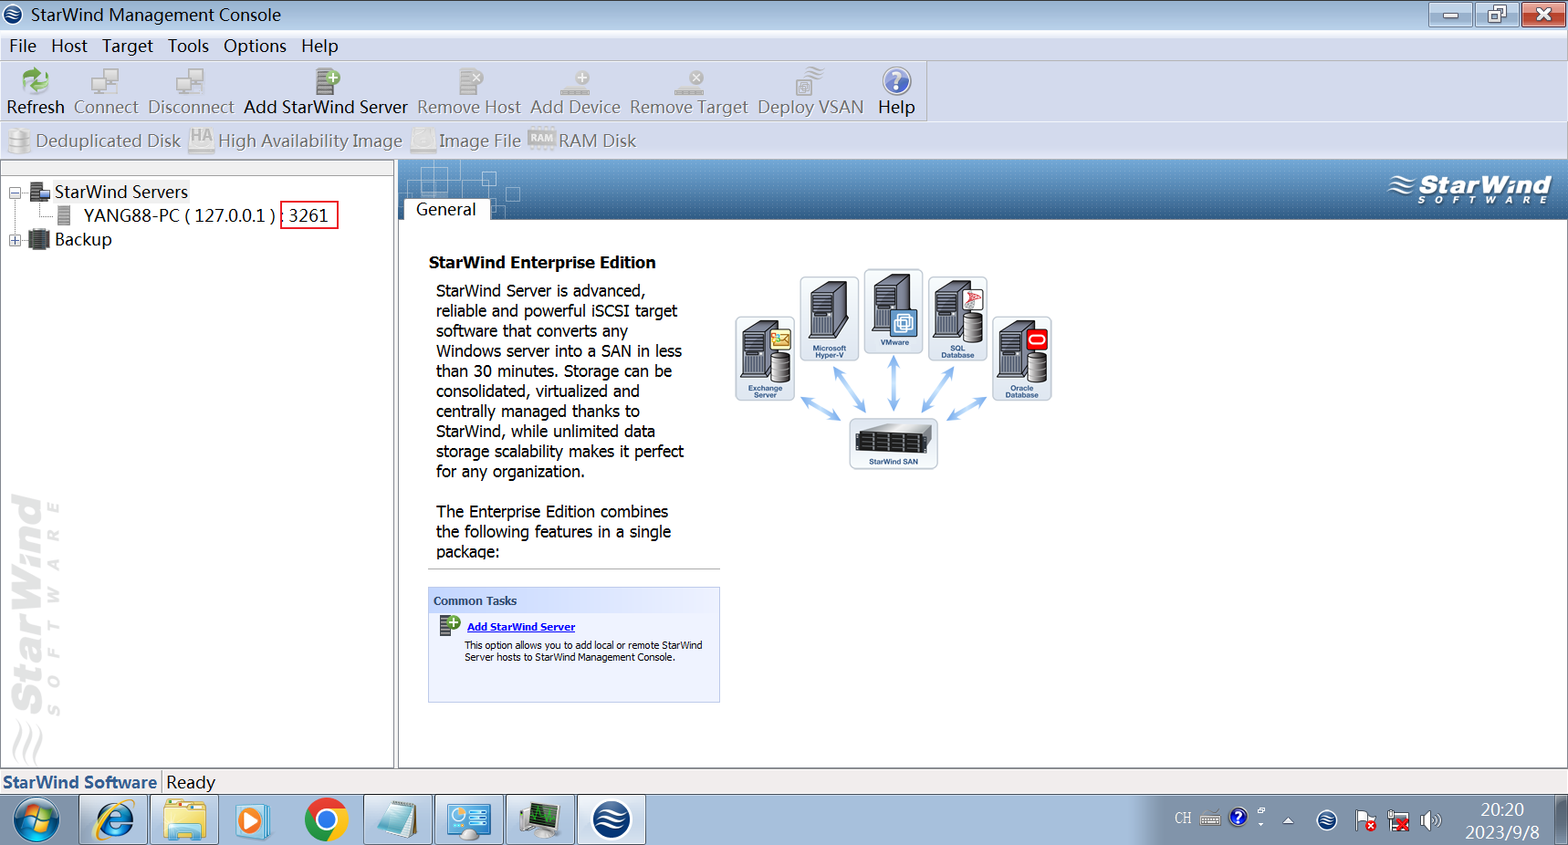Collapse the StarWind Servers tree node
This screenshot has height=845, width=1568.
(16, 193)
